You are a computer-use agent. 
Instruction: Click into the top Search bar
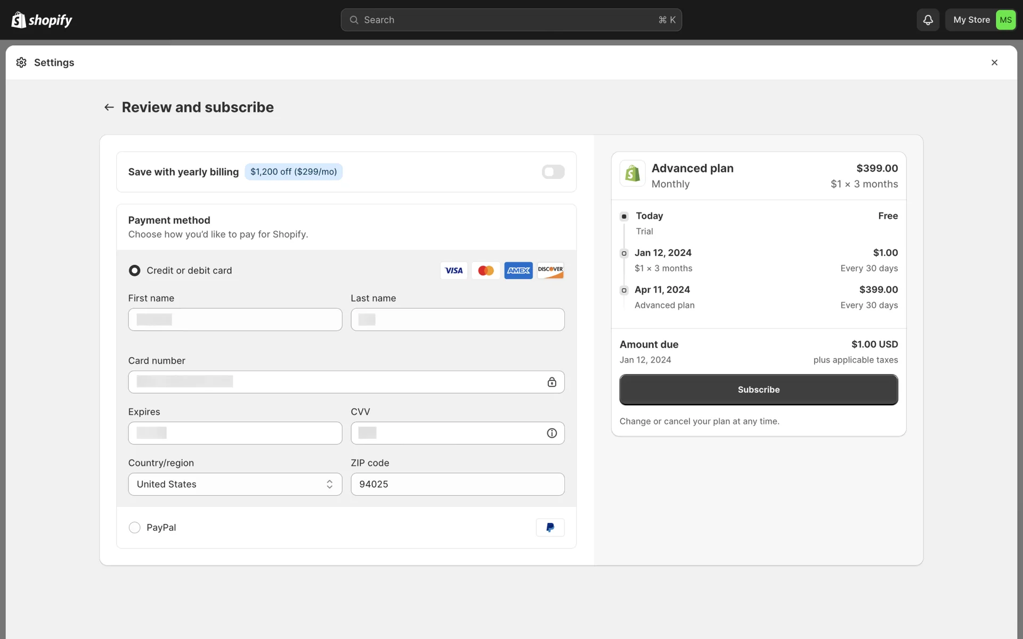pos(510,20)
